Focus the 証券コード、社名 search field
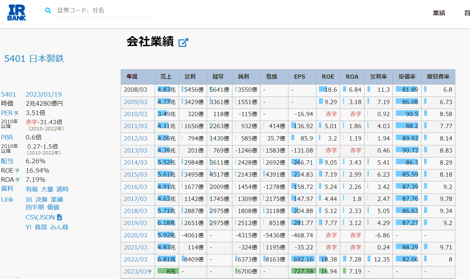The height and width of the screenshot is (279, 470). point(104,10)
